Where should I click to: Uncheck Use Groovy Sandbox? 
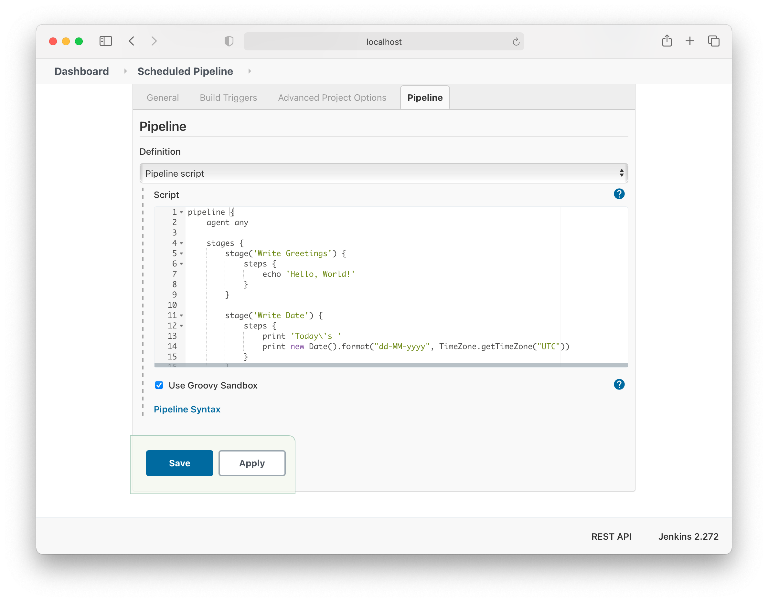point(159,385)
